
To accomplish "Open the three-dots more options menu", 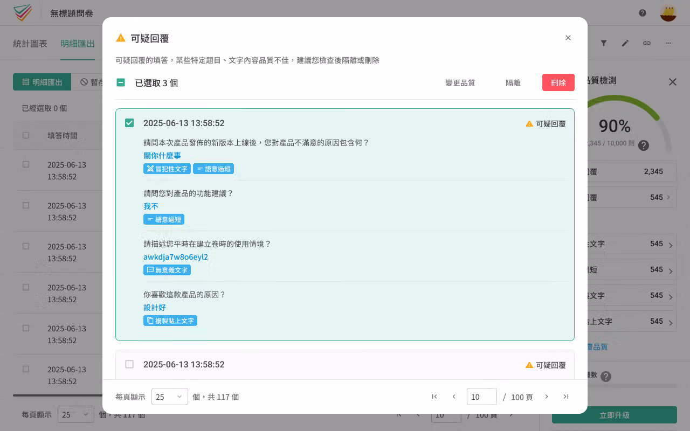I will click(668, 43).
